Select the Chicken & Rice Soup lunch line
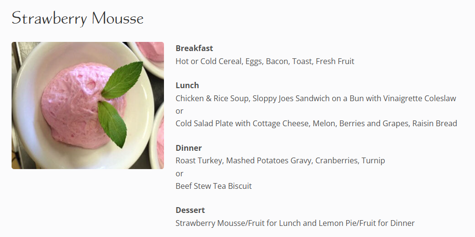 point(316,98)
